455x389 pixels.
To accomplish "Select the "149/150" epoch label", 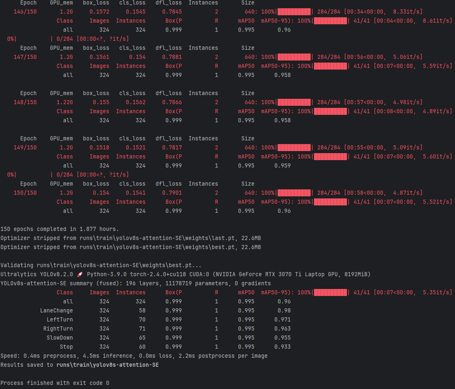I will coord(25,147).
